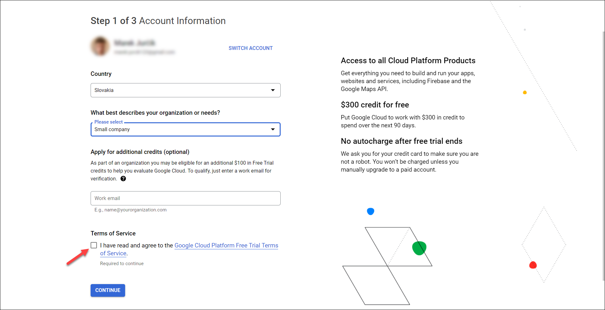Viewport: 605px width, 310px height.
Task: Click the 'Country' field label
Action: [x=101, y=74]
